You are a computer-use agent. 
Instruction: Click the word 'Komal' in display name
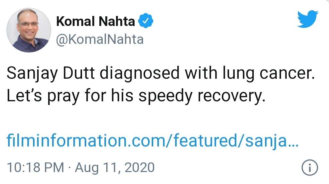click(76, 22)
